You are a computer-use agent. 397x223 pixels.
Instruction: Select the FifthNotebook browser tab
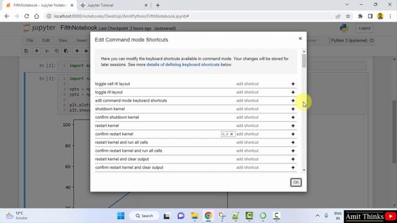(39, 6)
